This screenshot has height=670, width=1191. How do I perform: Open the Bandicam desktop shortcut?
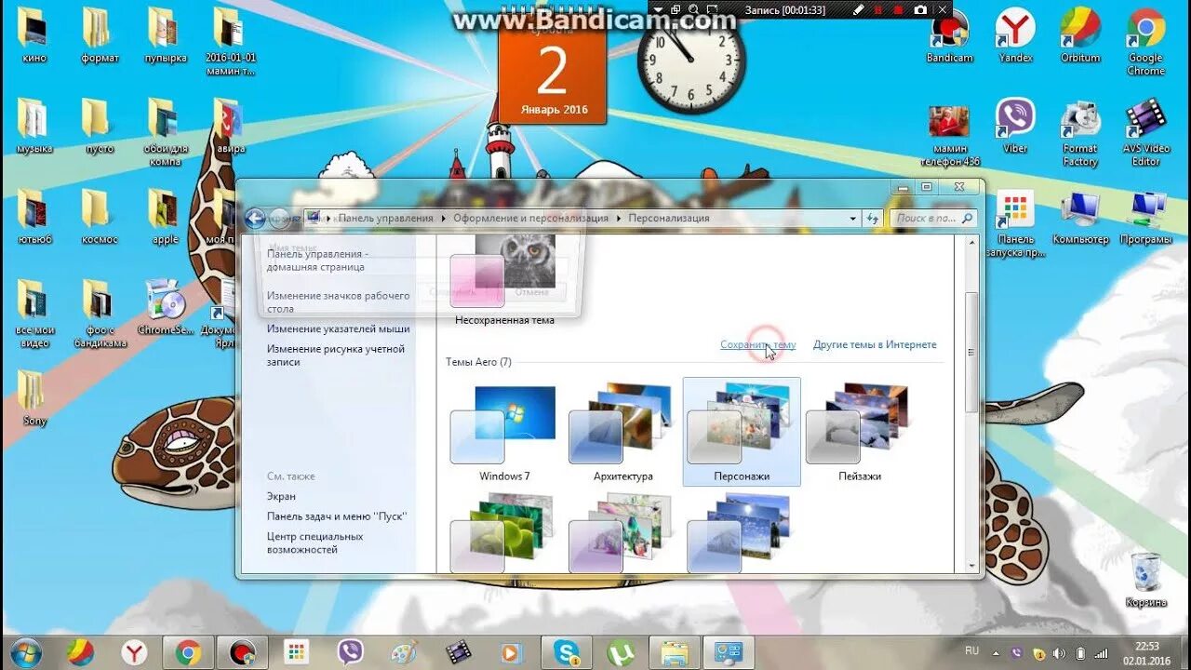[x=949, y=35]
